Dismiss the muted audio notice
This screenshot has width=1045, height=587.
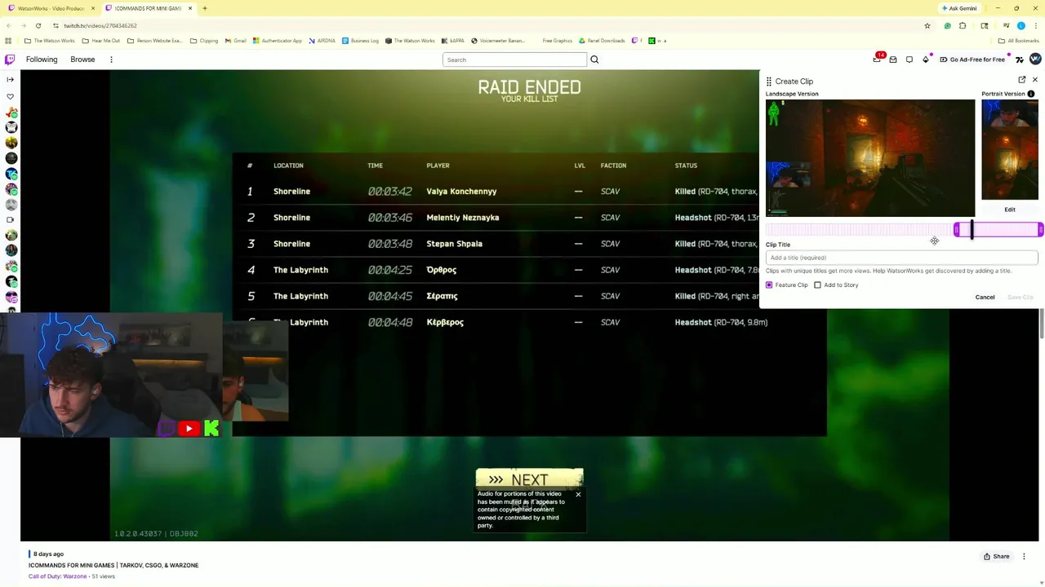(x=578, y=494)
